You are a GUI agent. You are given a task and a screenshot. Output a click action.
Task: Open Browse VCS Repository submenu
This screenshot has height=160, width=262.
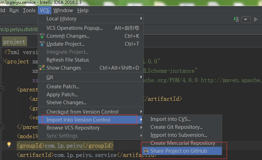click(73, 128)
